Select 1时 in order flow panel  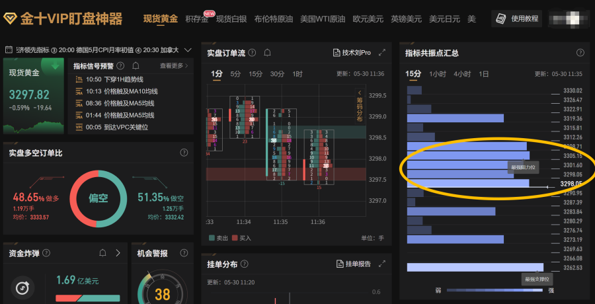click(297, 74)
